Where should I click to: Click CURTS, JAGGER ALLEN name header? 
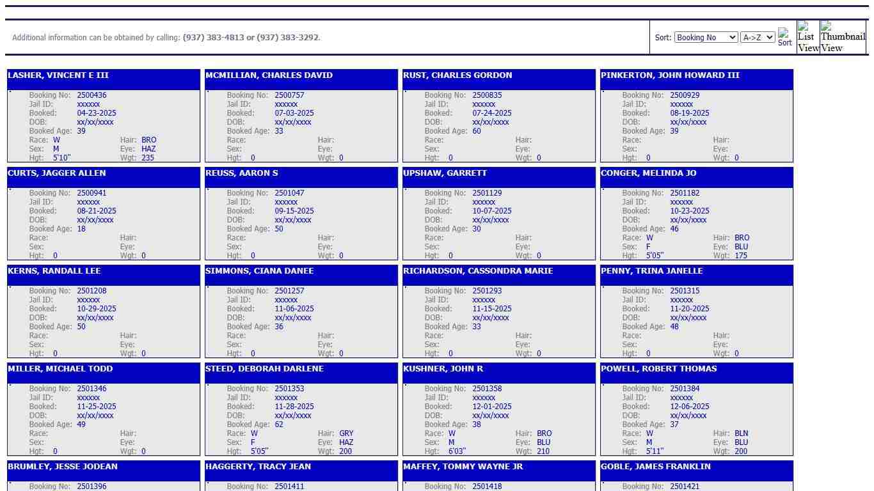57,173
